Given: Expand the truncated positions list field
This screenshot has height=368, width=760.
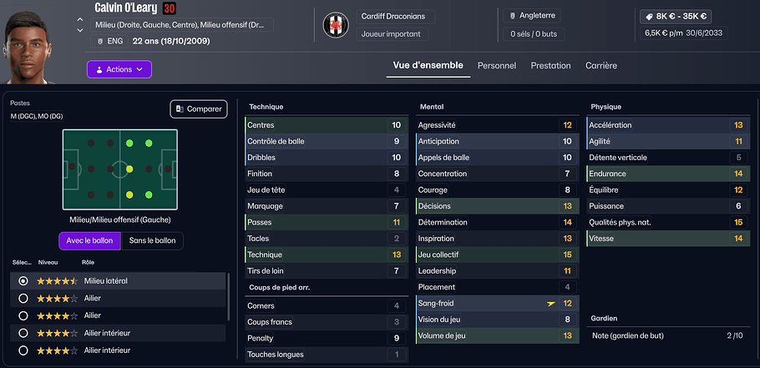Looking at the screenshot, I should pyautogui.click(x=183, y=25).
